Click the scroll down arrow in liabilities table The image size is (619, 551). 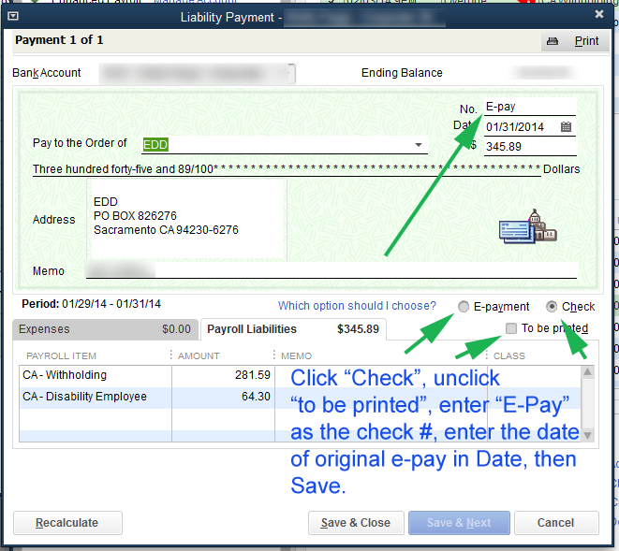tap(587, 435)
